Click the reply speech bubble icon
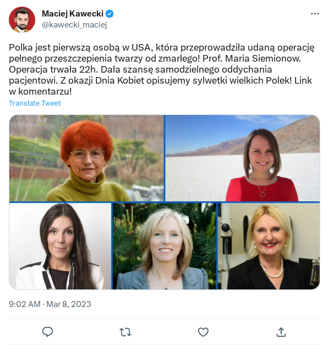The width and height of the screenshot is (329, 345). (x=47, y=332)
